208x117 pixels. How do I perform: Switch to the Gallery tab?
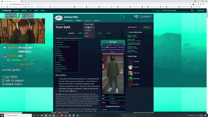(x=109, y=33)
